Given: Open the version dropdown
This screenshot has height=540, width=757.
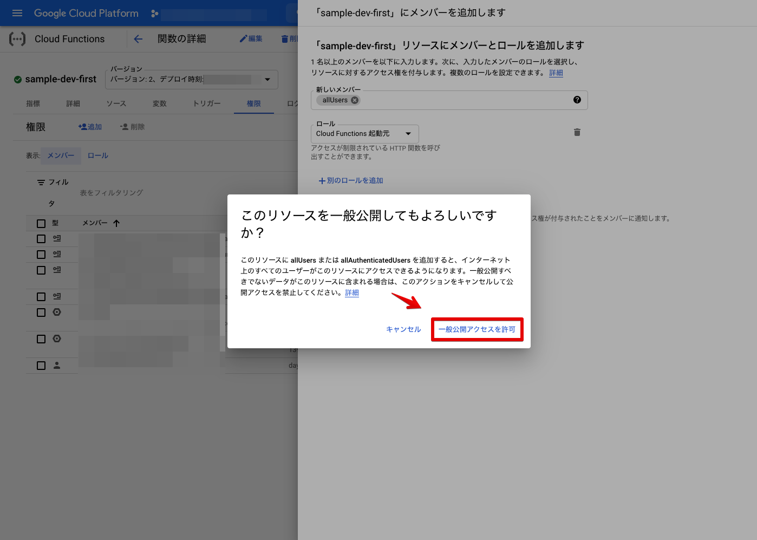Looking at the screenshot, I should [191, 80].
